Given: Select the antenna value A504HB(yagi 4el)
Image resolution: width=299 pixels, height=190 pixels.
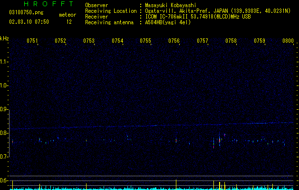Looking at the screenshot, I should click(x=168, y=22).
